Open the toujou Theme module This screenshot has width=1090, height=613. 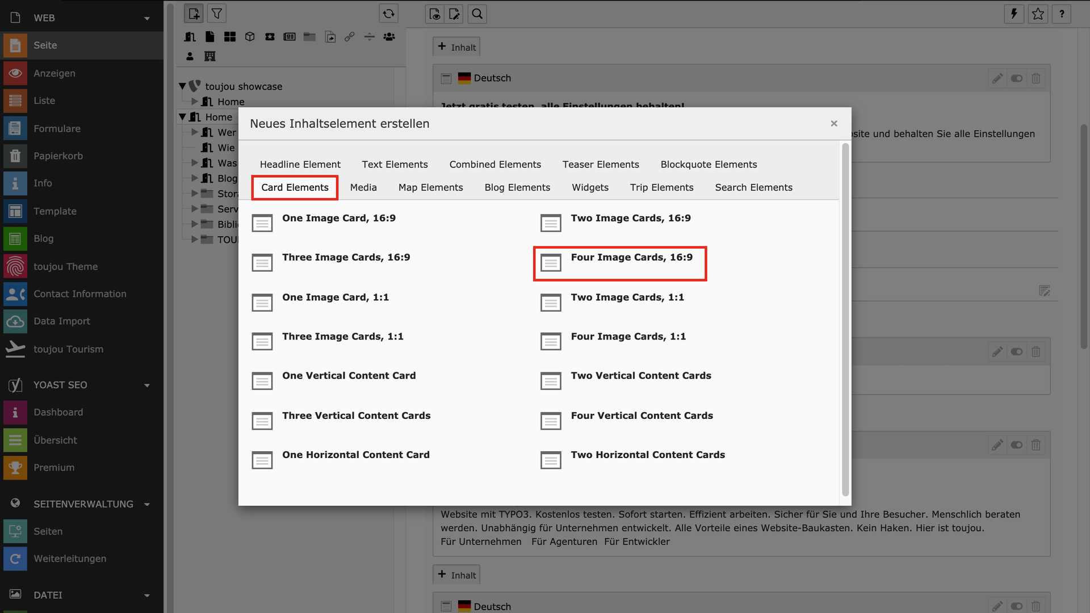coord(65,266)
